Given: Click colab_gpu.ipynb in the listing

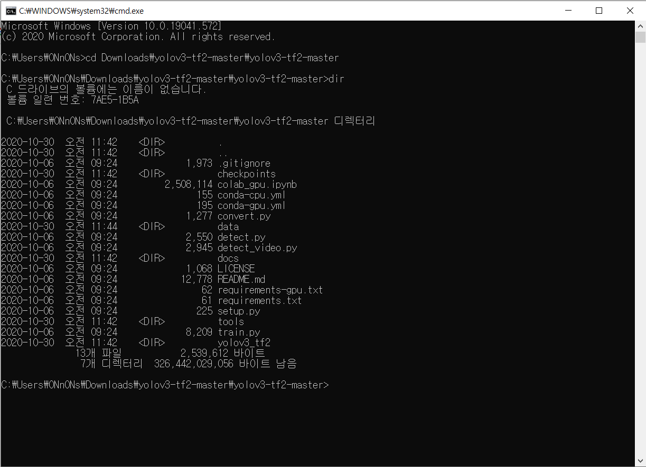Looking at the screenshot, I should tap(257, 185).
